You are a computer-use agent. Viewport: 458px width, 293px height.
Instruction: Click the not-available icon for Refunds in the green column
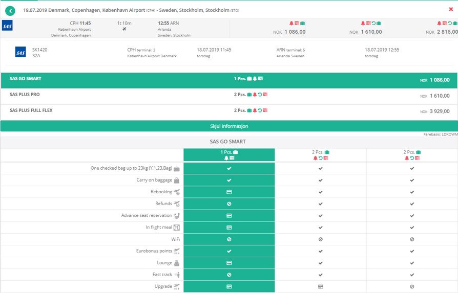point(229,204)
